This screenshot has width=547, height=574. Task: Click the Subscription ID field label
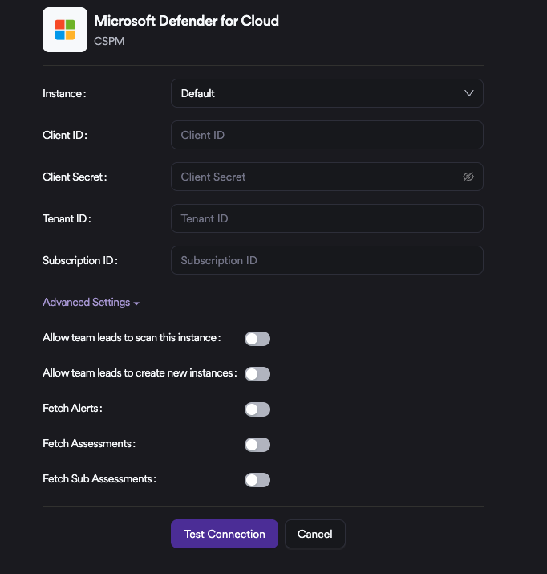pyautogui.click(x=80, y=261)
